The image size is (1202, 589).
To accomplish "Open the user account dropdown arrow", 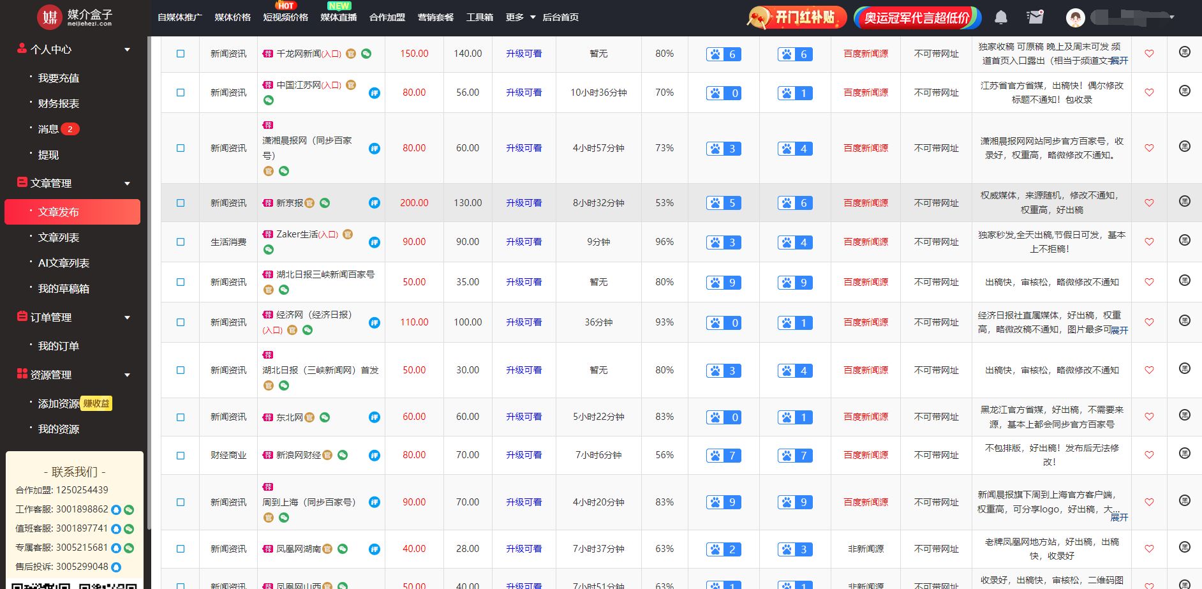I will tap(1172, 17).
